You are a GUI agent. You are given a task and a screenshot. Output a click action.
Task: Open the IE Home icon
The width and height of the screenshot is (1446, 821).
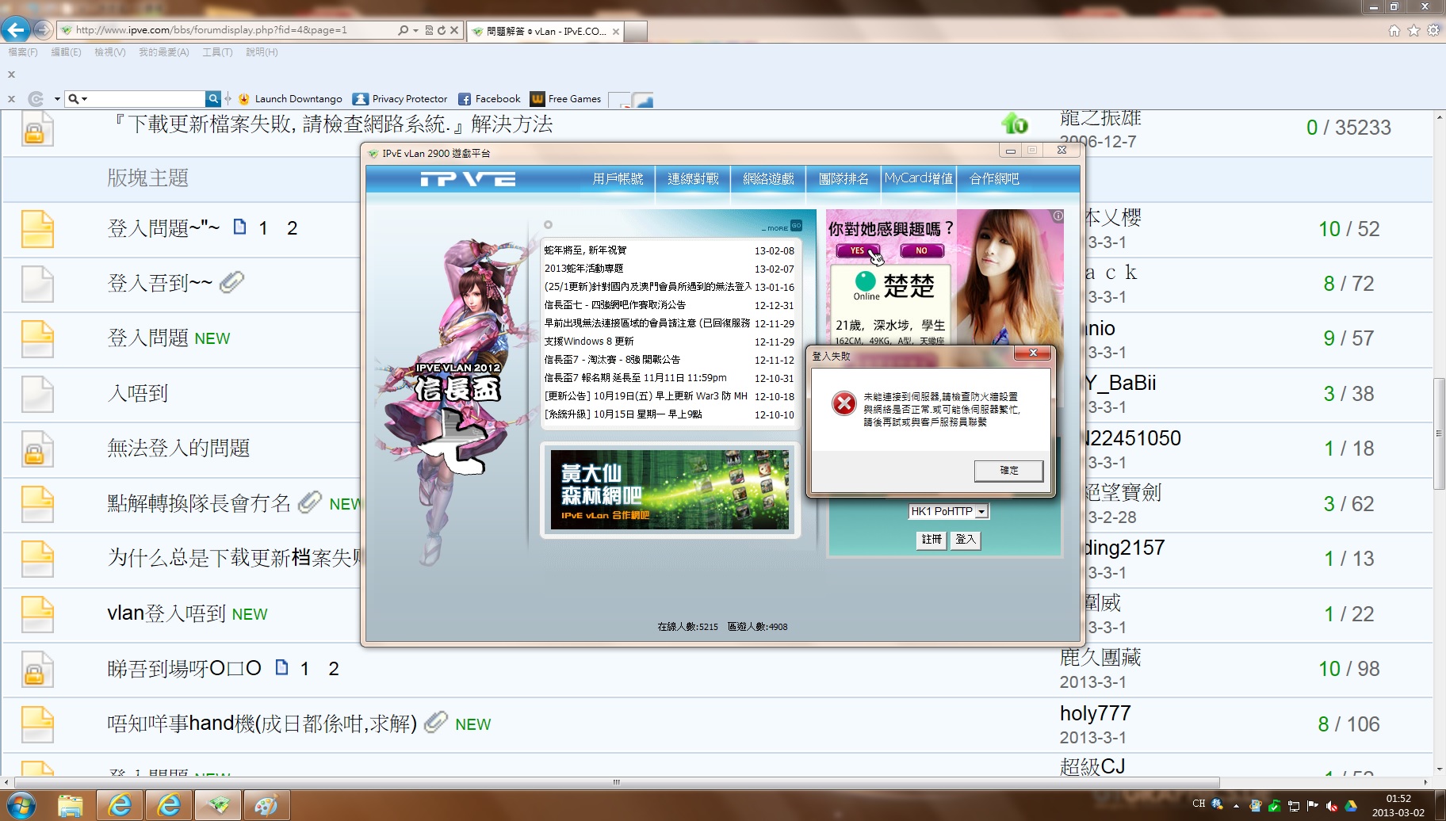click(1394, 30)
